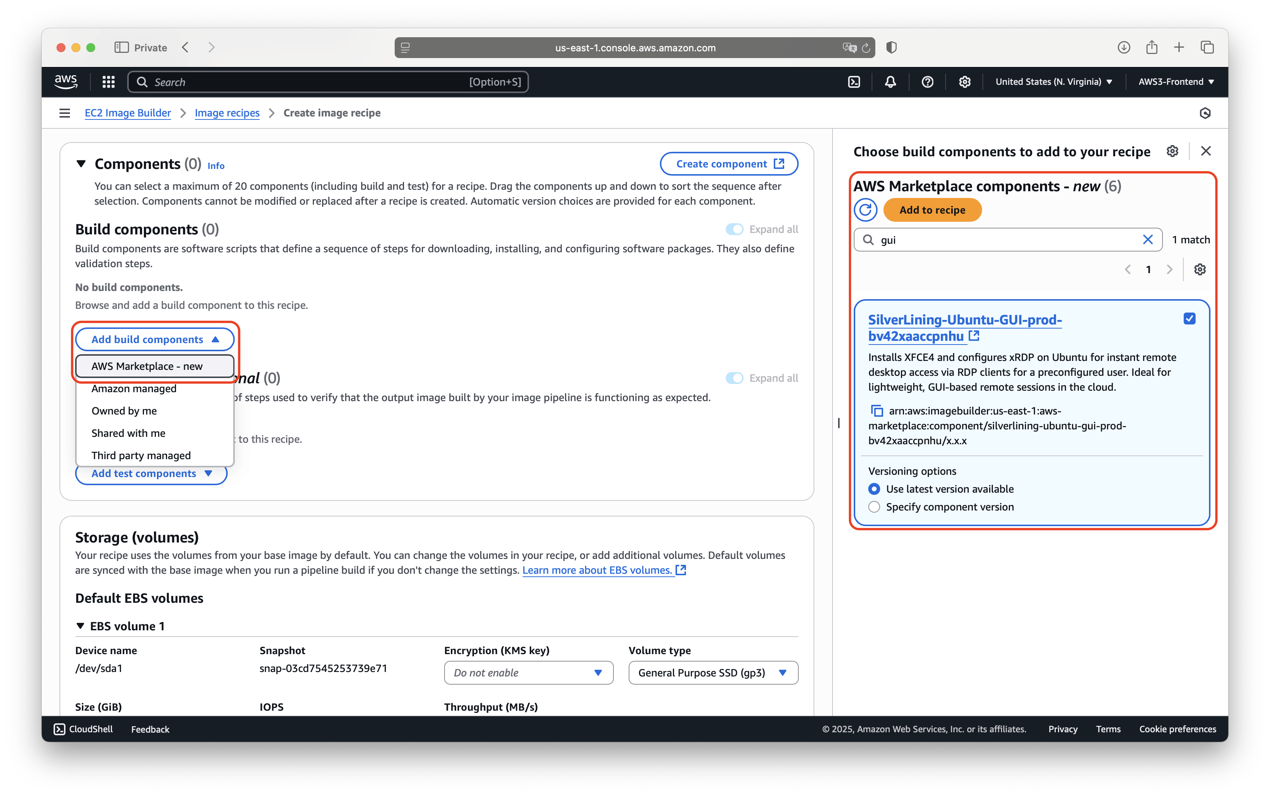Show Safari downloads

point(1123,48)
